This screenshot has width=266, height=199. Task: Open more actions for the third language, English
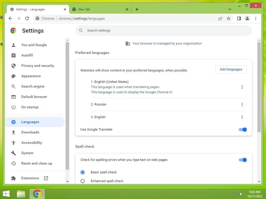(242, 117)
